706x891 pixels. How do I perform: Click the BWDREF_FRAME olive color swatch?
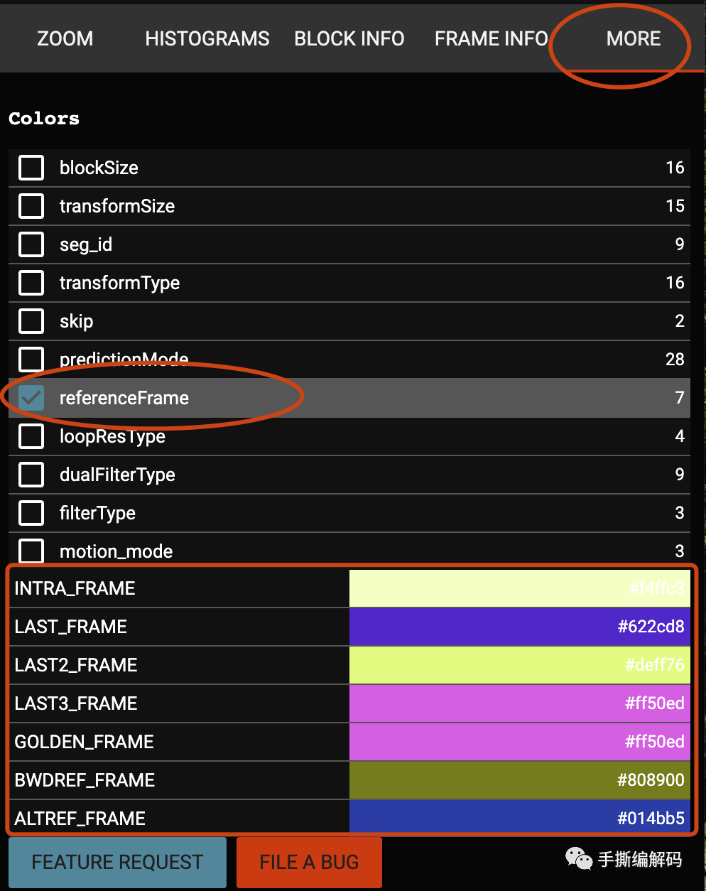(x=519, y=780)
